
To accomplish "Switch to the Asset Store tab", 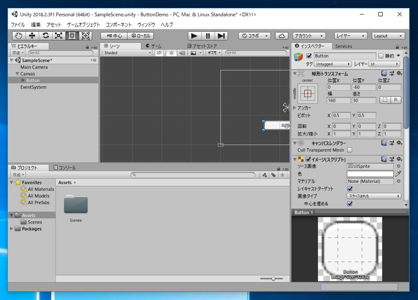I will point(202,46).
